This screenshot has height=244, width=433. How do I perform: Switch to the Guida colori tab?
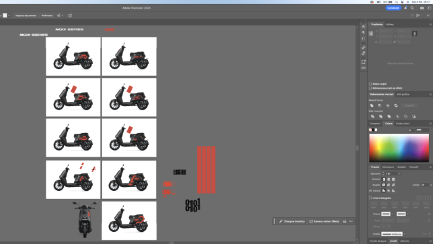point(403,124)
